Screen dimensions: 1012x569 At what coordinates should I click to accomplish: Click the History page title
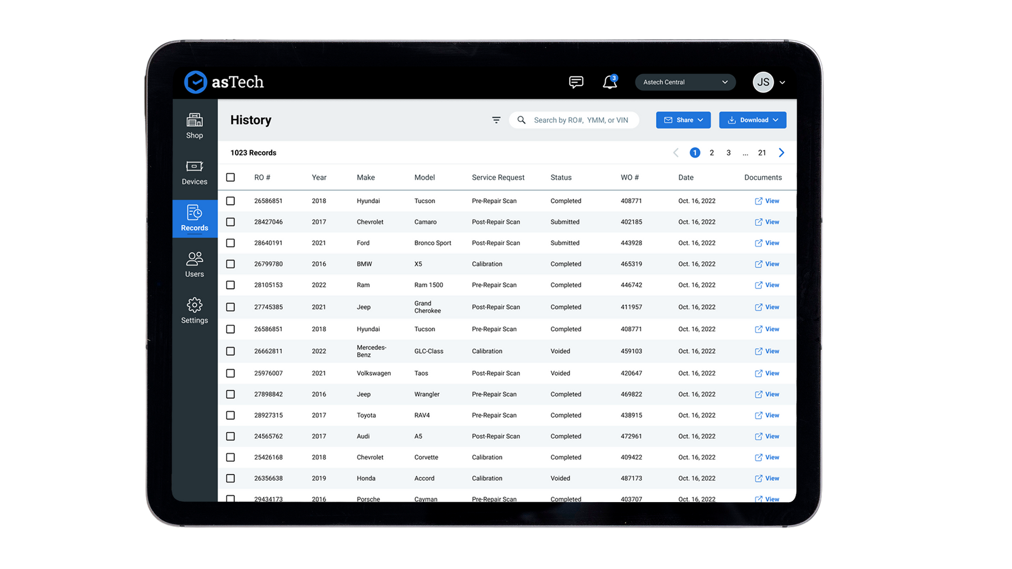(251, 120)
